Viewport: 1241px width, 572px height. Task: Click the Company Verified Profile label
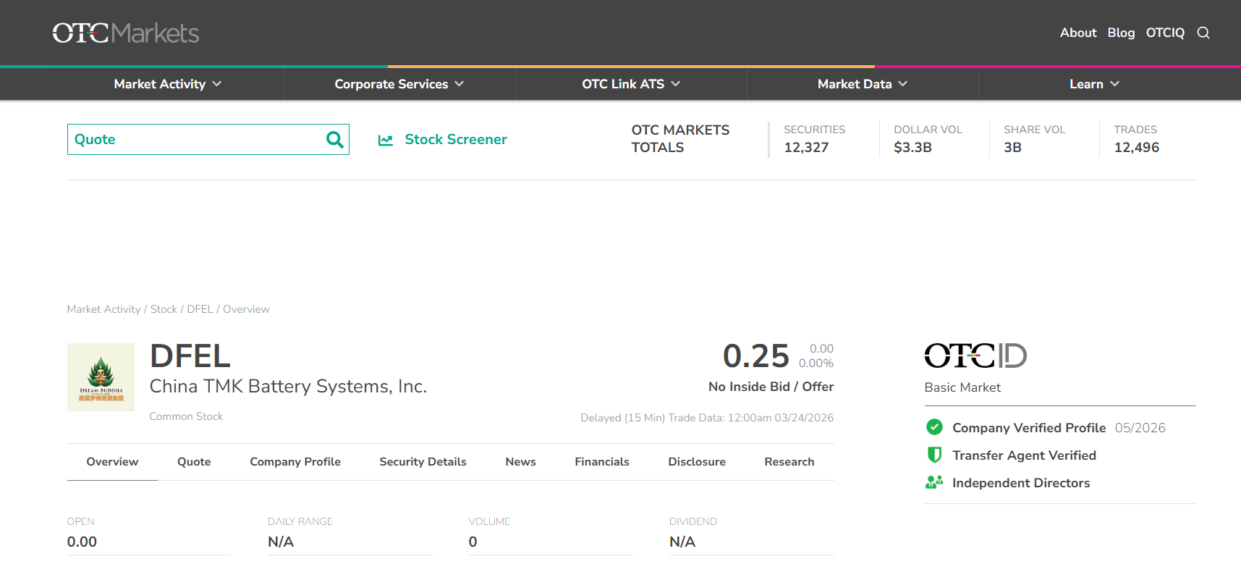1029,428
